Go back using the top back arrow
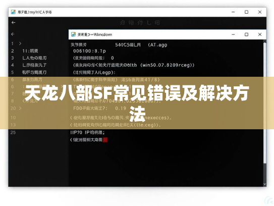The height and width of the screenshot is (206, 274). (13, 22)
